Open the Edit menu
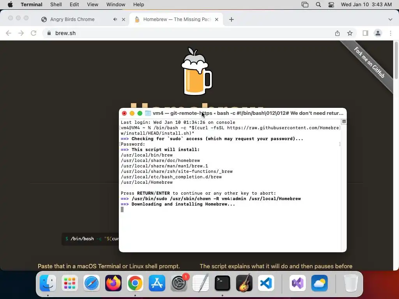The height and width of the screenshot is (299, 399). click(74, 4)
